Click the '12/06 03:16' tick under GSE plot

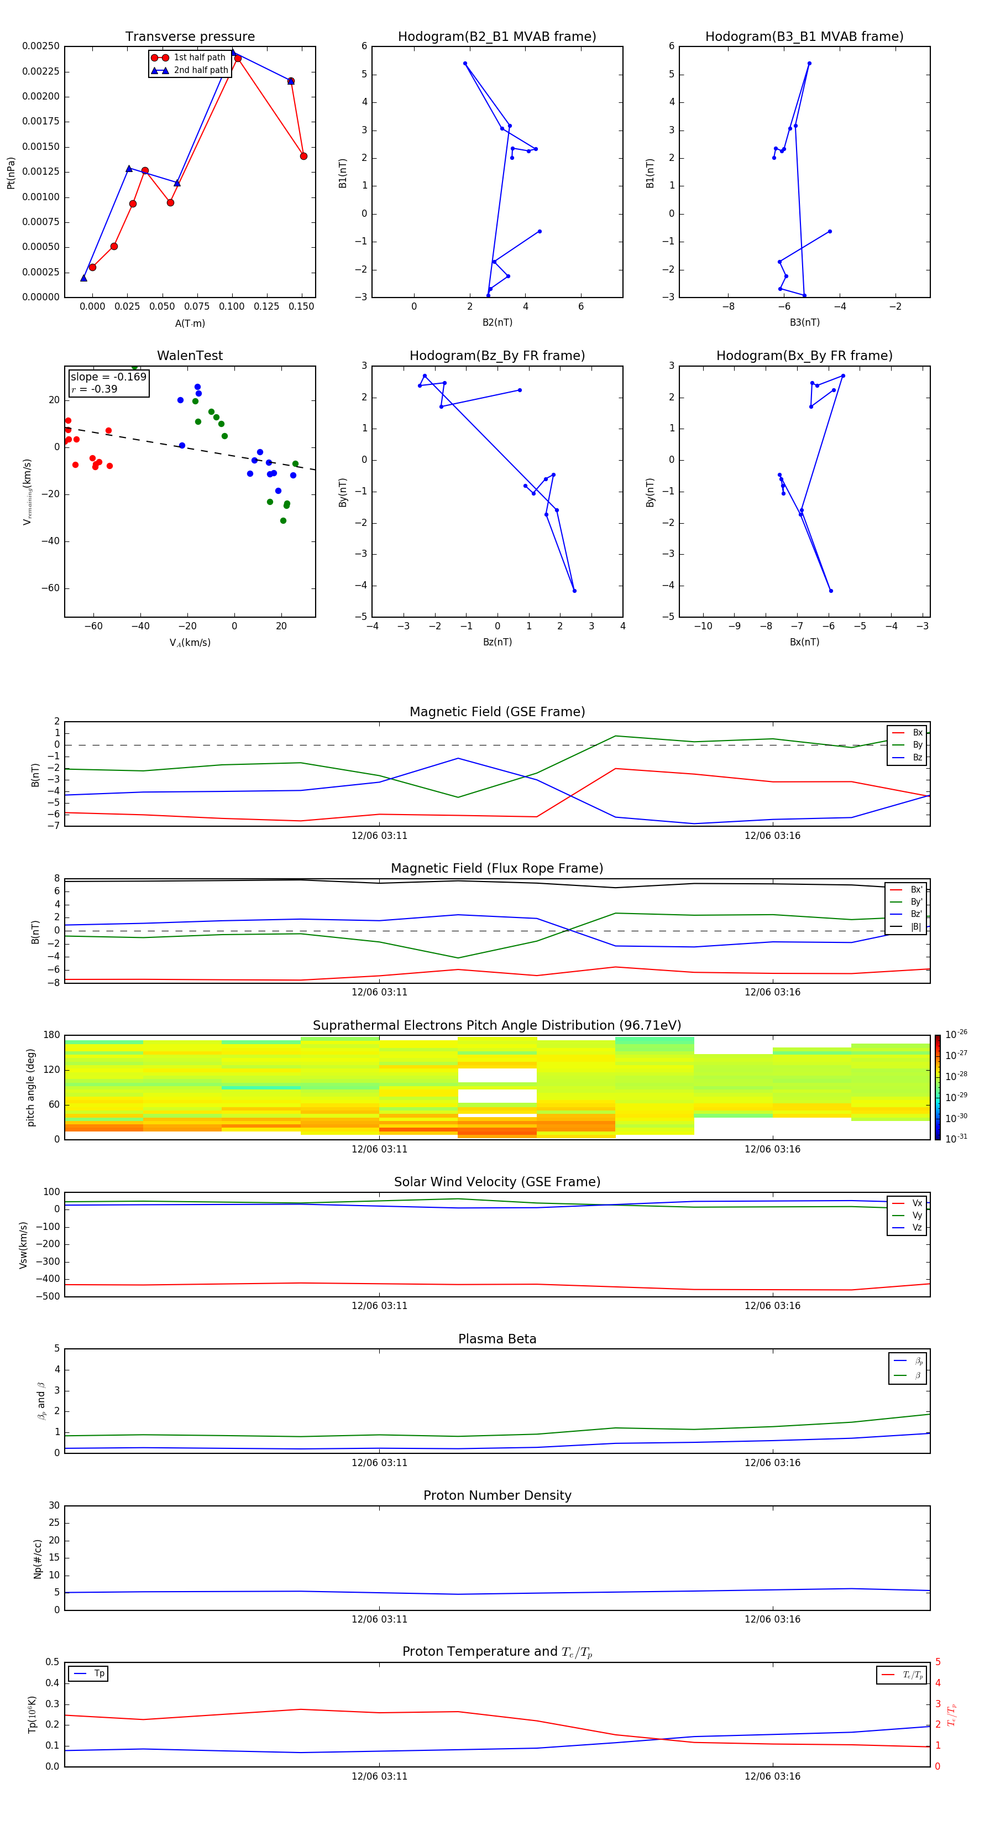772,835
